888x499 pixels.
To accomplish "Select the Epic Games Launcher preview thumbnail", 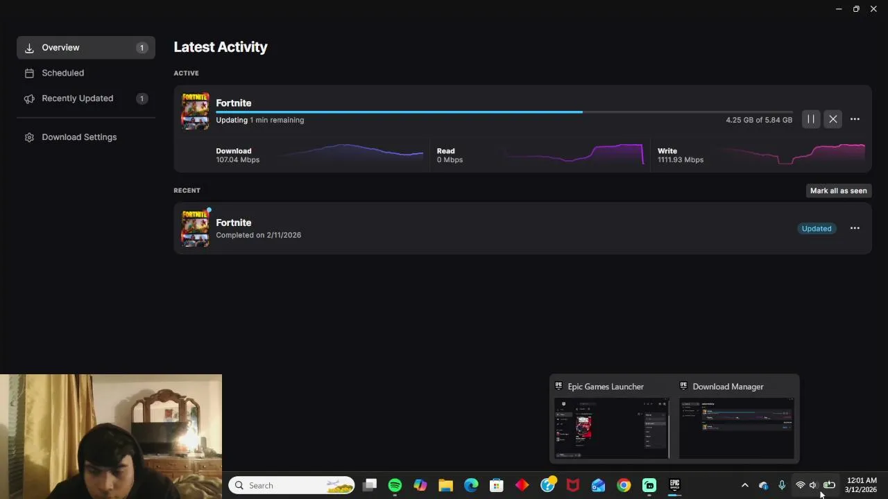I will 611,428.
